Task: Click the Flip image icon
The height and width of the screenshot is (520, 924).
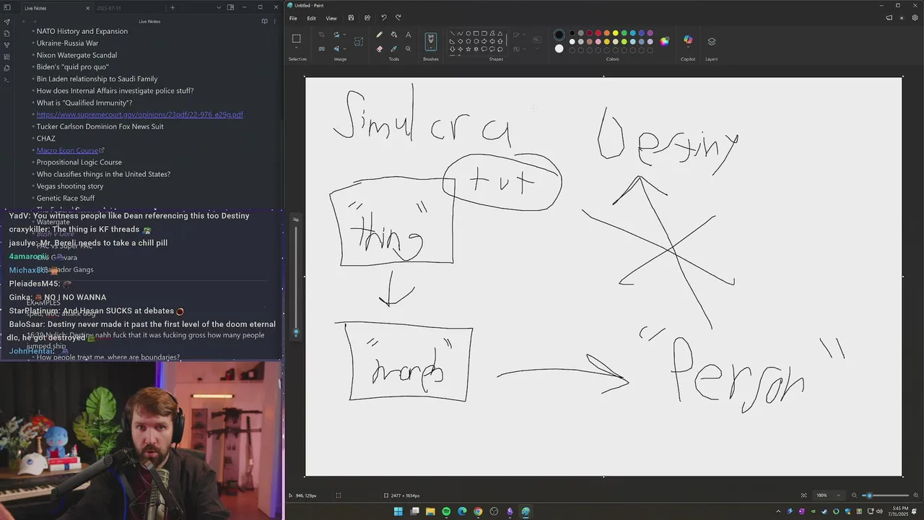Action: point(336,49)
